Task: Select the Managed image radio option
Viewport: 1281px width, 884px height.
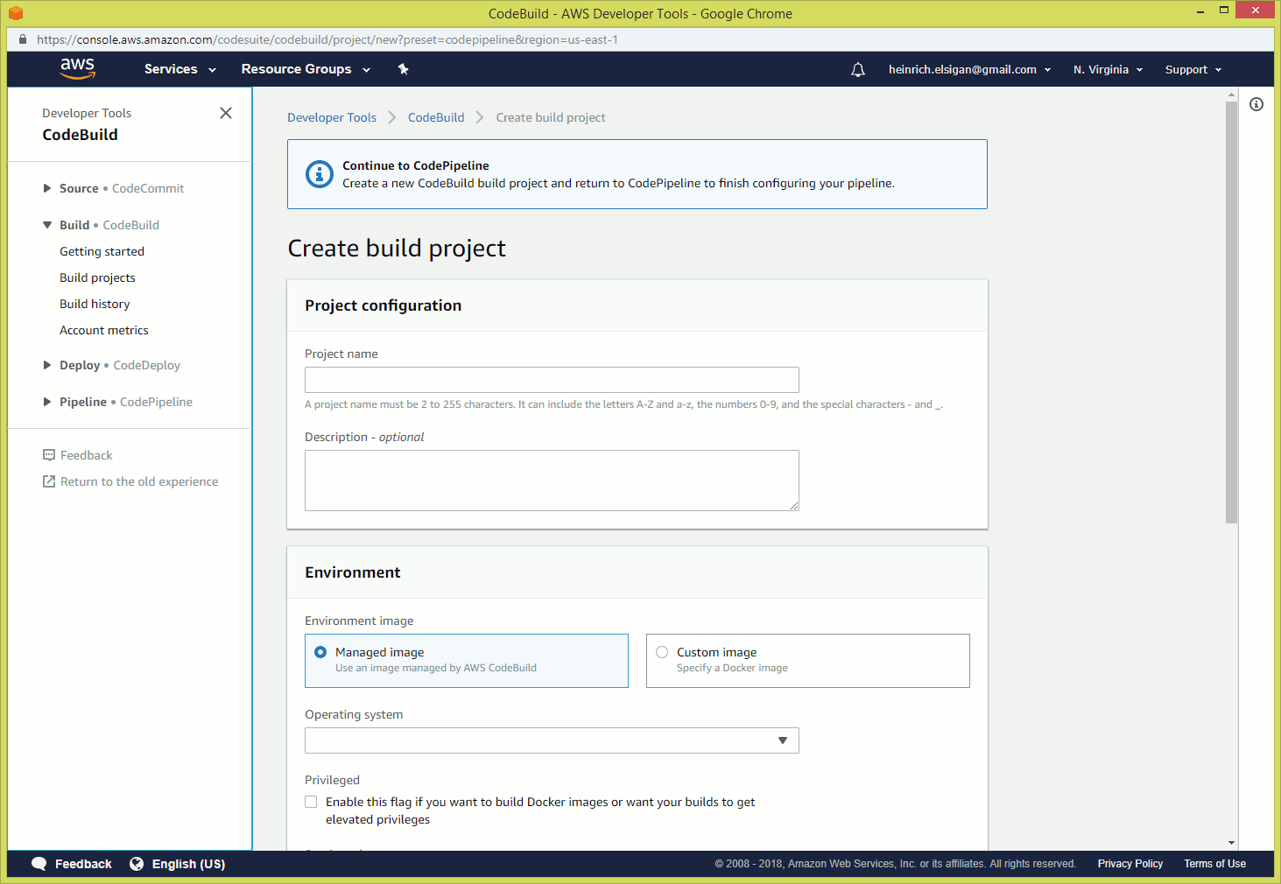Action: [x=320, y=652]
